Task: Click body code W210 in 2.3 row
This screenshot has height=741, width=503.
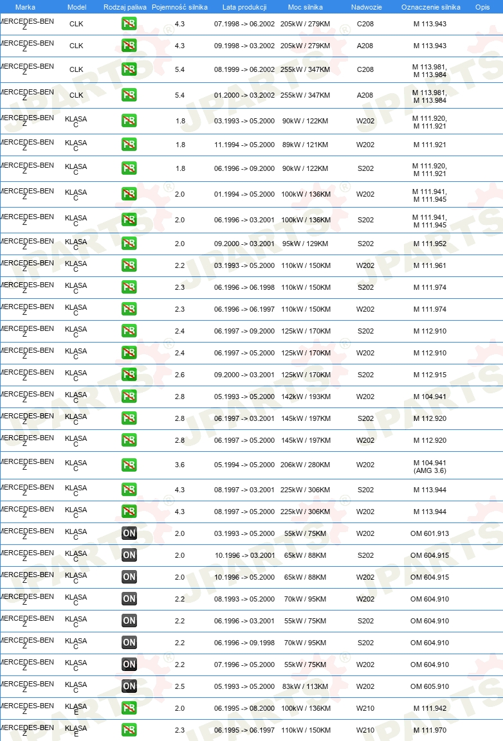Action: click(x=365, y=729)
